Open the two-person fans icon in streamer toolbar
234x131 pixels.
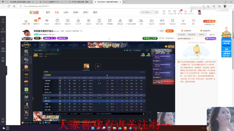pos(141,20)
